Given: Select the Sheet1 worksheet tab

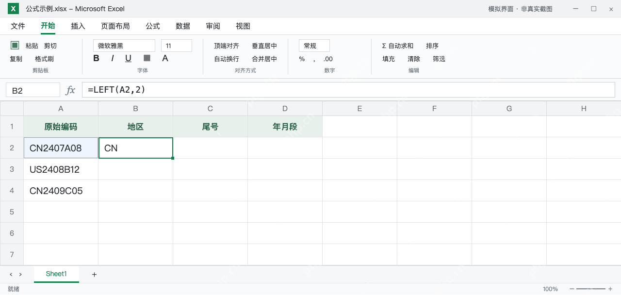Looking at the screenshot, I should 56,274.
